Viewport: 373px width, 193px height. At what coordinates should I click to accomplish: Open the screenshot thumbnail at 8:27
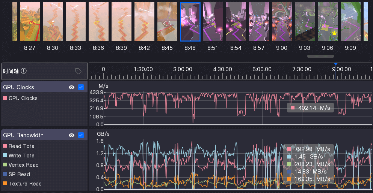point(30,22)
